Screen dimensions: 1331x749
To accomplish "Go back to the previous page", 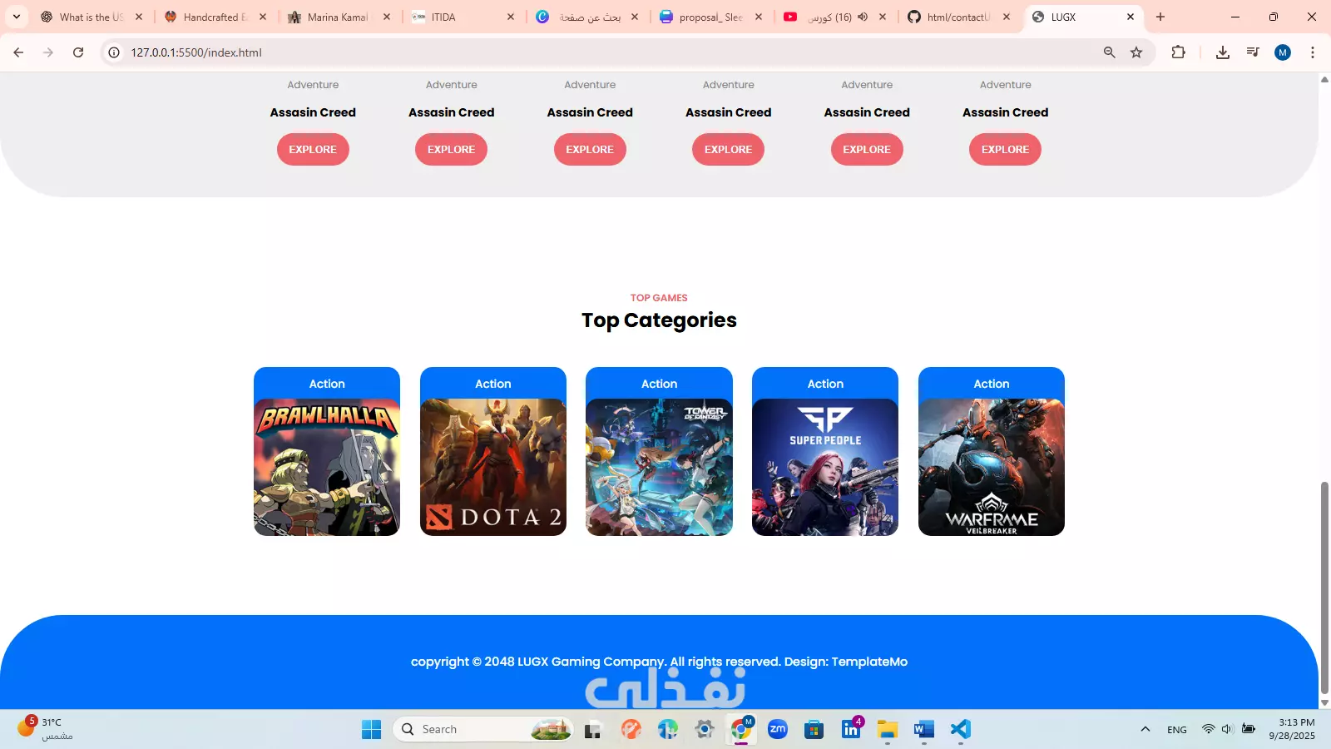I will (x=18, y=52).
